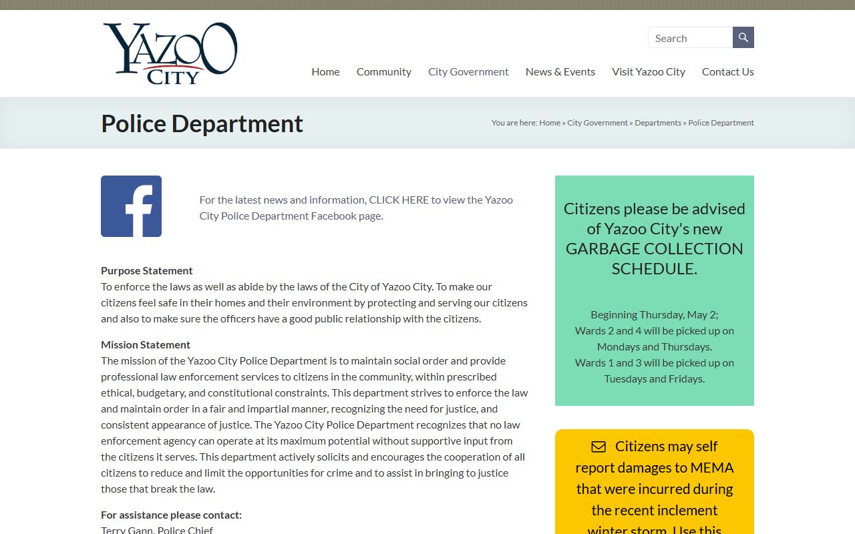Click 'Police Department' breadcrumb text

721,123
